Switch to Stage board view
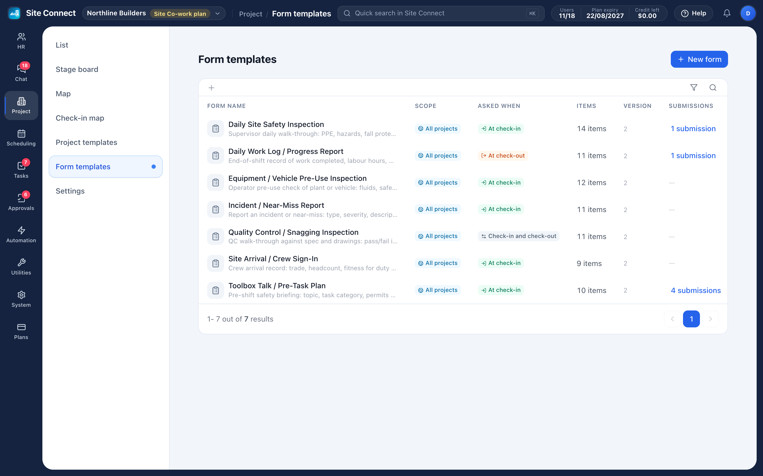Image resolution: width=763 pixels, height=476 pixels. tap(106, 69)
